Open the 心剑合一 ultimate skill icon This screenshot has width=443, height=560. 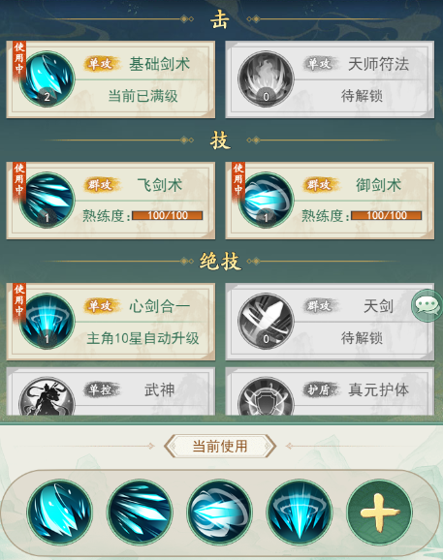[47, 321]
